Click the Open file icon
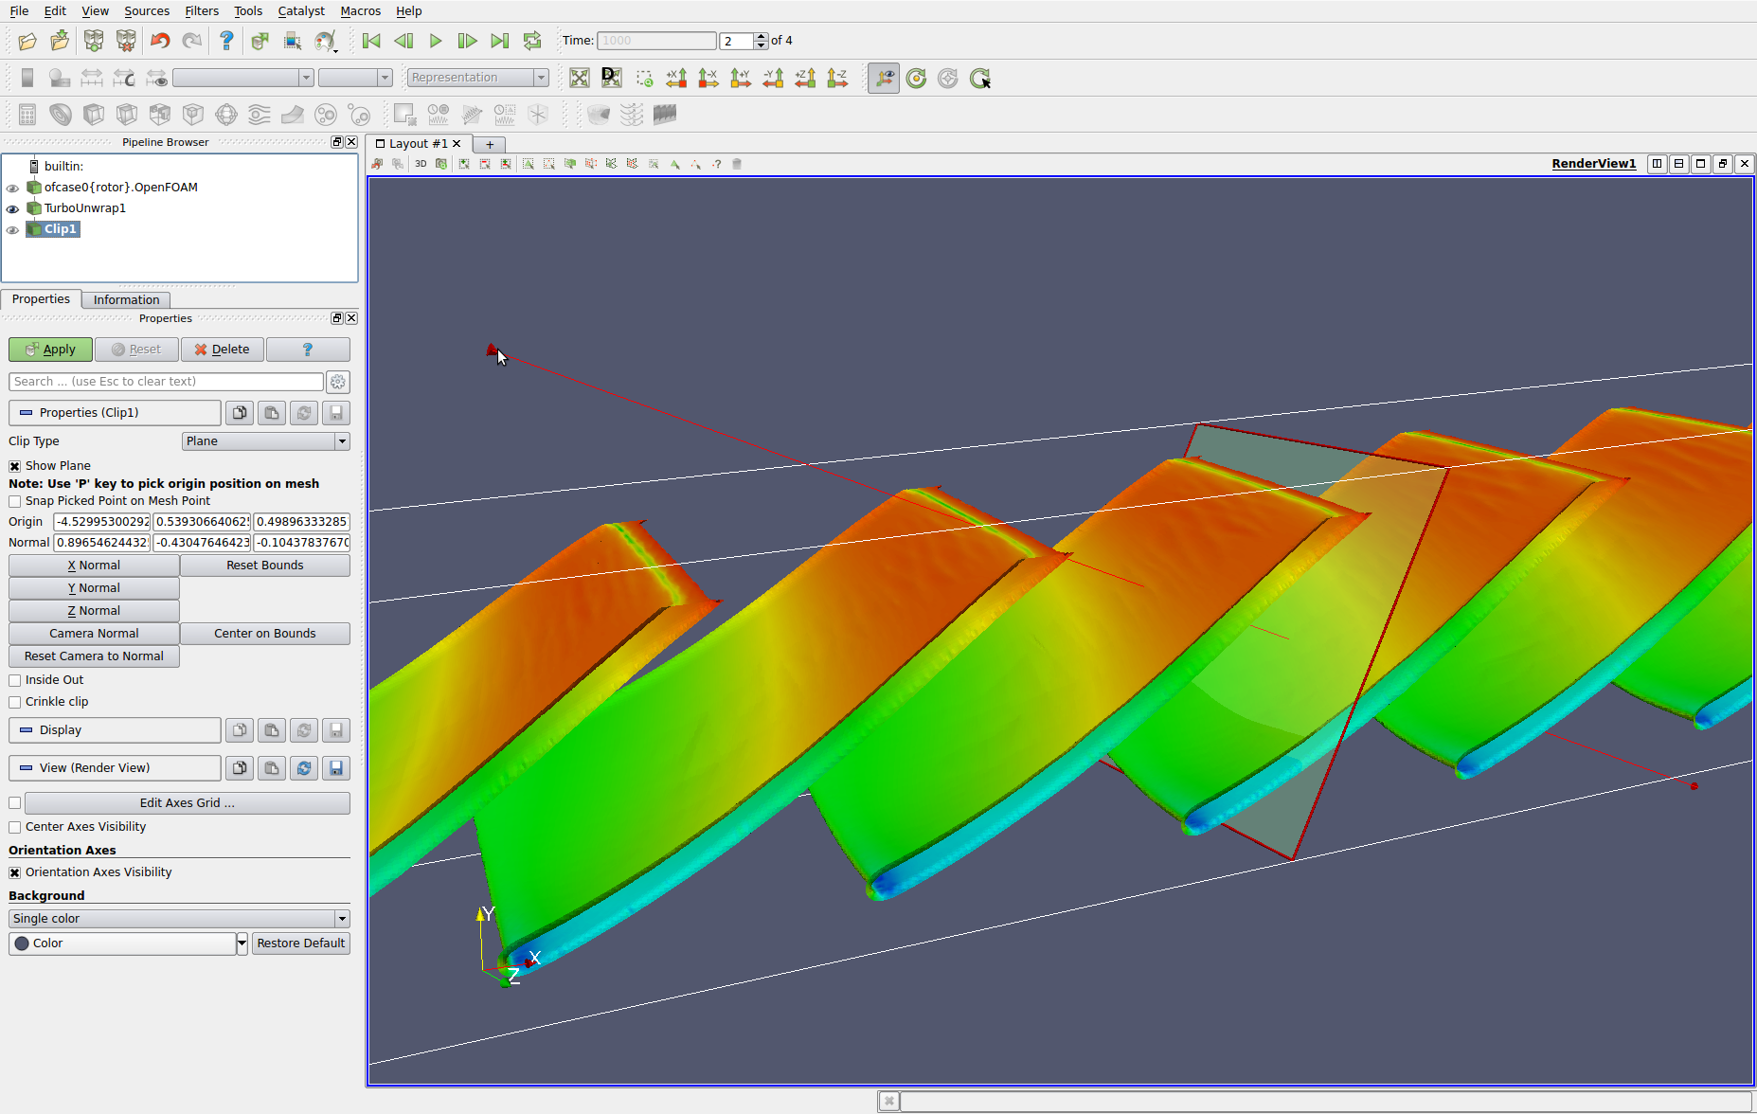Screen dimensions: 1757x1114 pos(27,41)
